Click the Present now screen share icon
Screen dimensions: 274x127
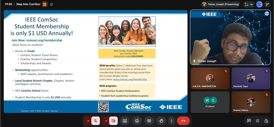point(125,121)
